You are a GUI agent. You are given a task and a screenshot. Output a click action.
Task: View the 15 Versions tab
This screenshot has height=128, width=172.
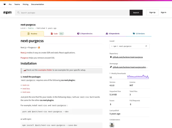139,33
